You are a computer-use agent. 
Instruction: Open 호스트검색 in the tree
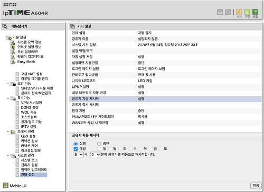(x=29, y=117)
